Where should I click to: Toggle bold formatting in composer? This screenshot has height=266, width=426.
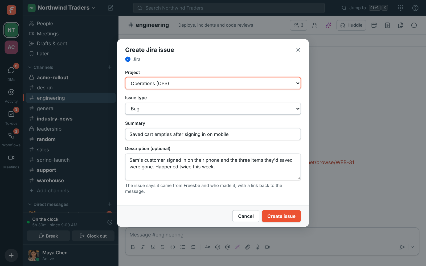(x=133, y=247)
